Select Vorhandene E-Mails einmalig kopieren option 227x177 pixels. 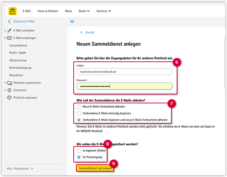tap(79, 113)
